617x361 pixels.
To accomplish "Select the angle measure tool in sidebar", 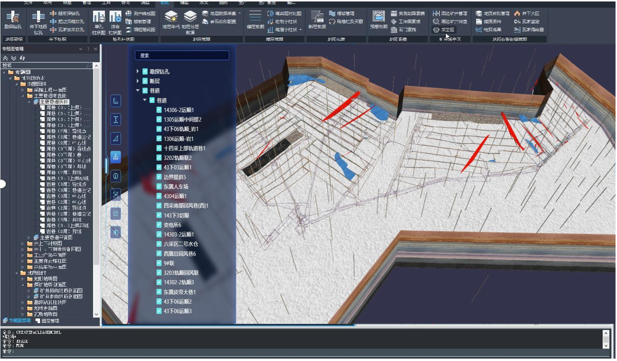I will [115, 138].
